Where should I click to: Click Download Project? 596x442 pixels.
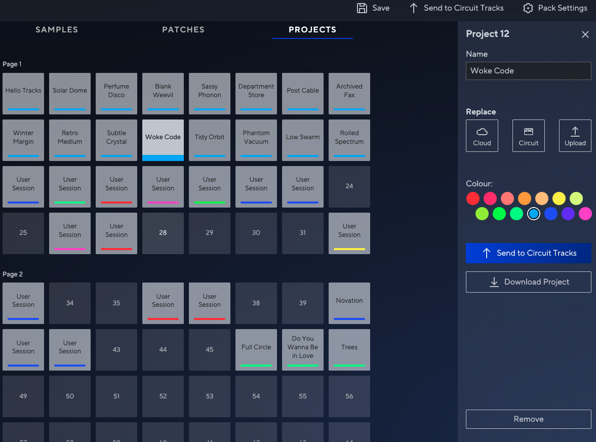coord(528,282)
